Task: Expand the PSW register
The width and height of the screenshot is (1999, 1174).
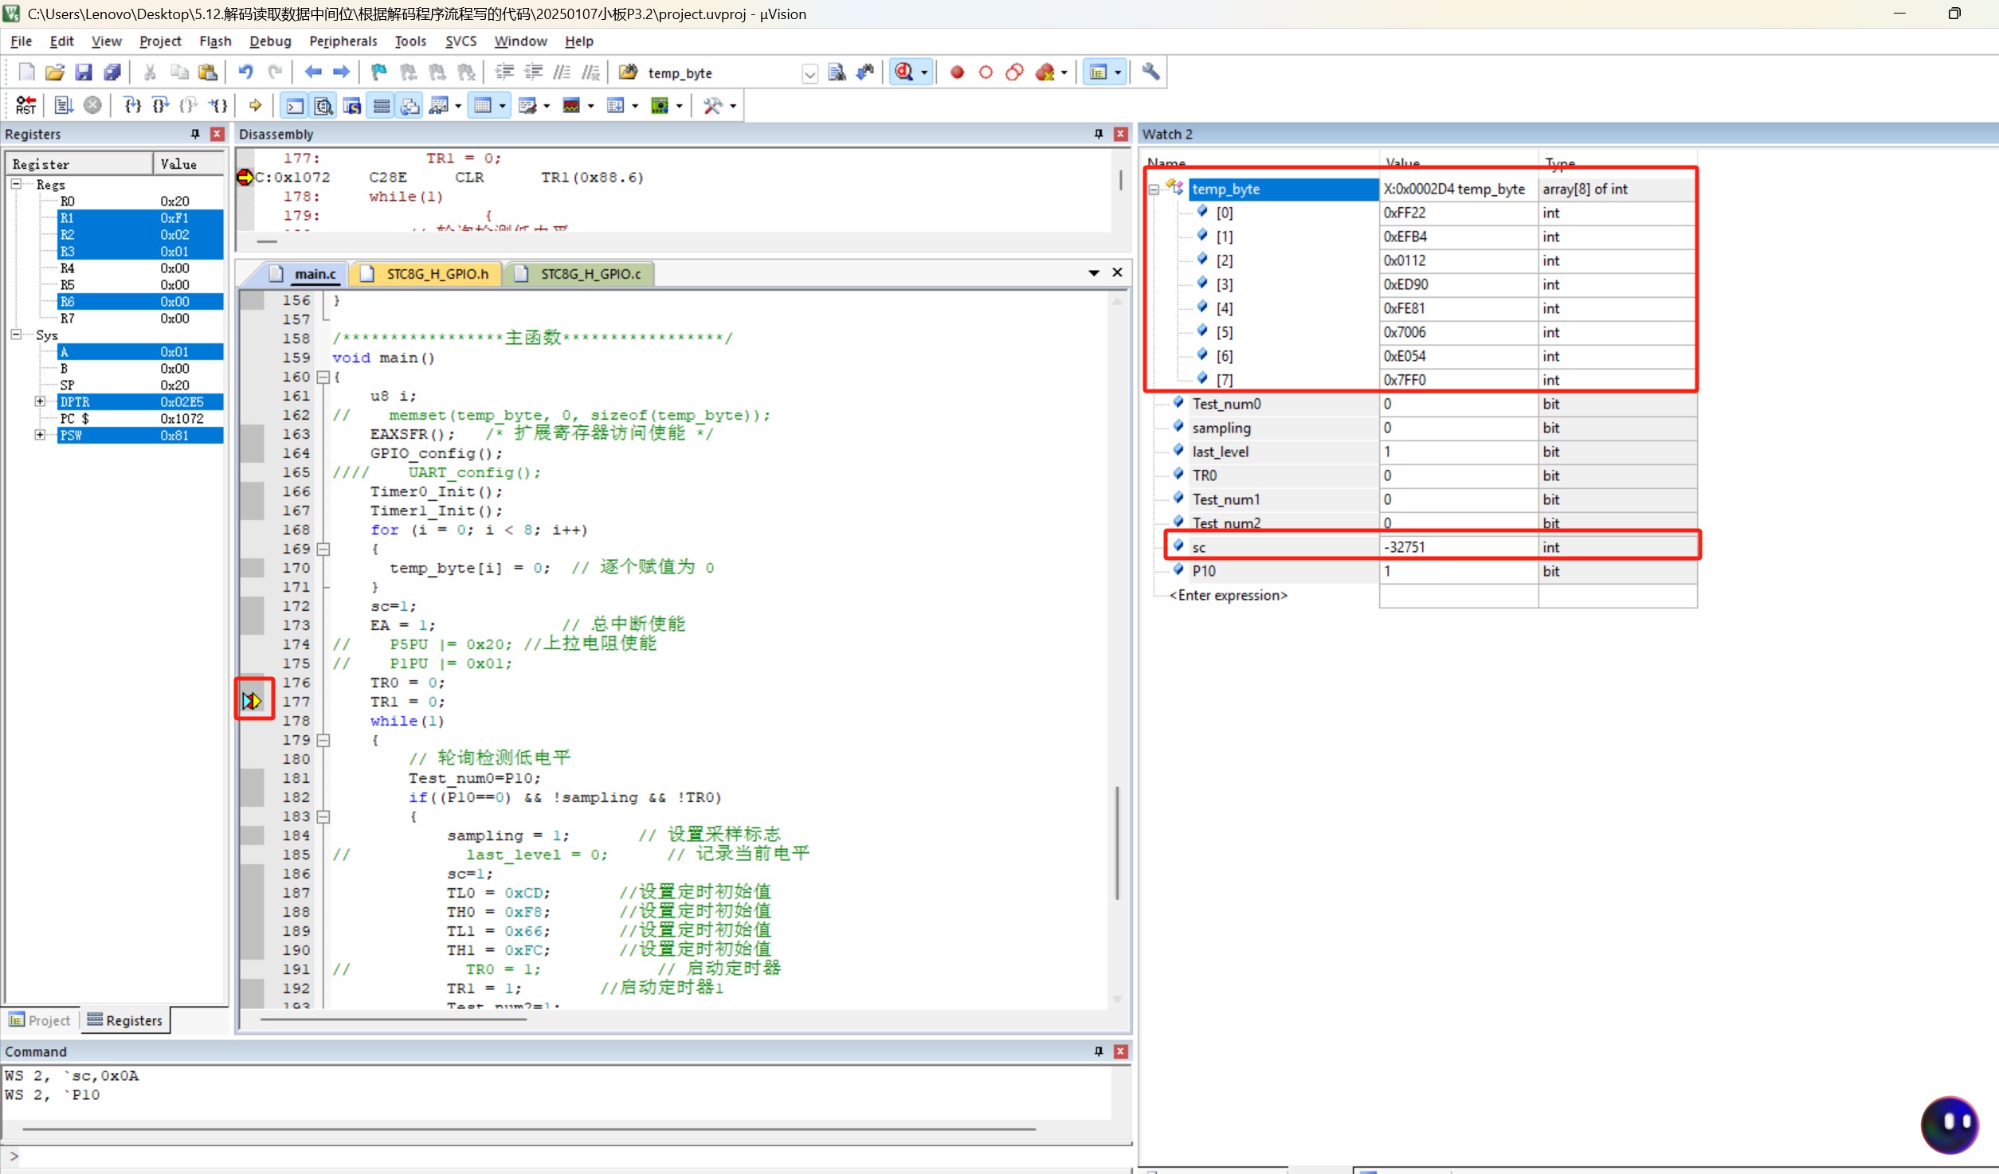Action: coord(40,435)
